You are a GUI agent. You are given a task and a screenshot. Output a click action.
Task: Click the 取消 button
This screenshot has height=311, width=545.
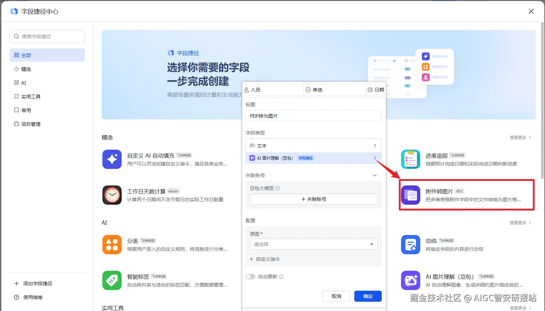(x=336, y=296)
